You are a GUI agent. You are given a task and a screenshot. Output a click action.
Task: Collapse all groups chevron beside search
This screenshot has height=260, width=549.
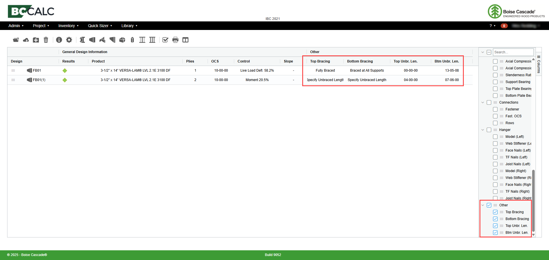point(483,52)
